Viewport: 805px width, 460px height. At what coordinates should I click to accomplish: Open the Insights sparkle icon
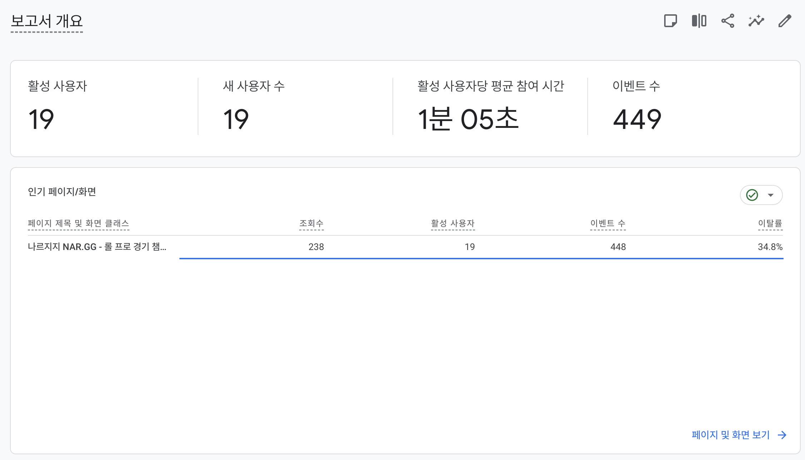(756, 21)
